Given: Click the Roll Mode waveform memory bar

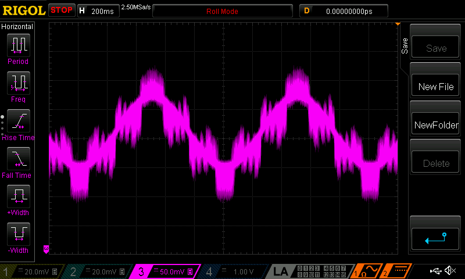Looking at the screenshot, I should (x=223, y=11).
